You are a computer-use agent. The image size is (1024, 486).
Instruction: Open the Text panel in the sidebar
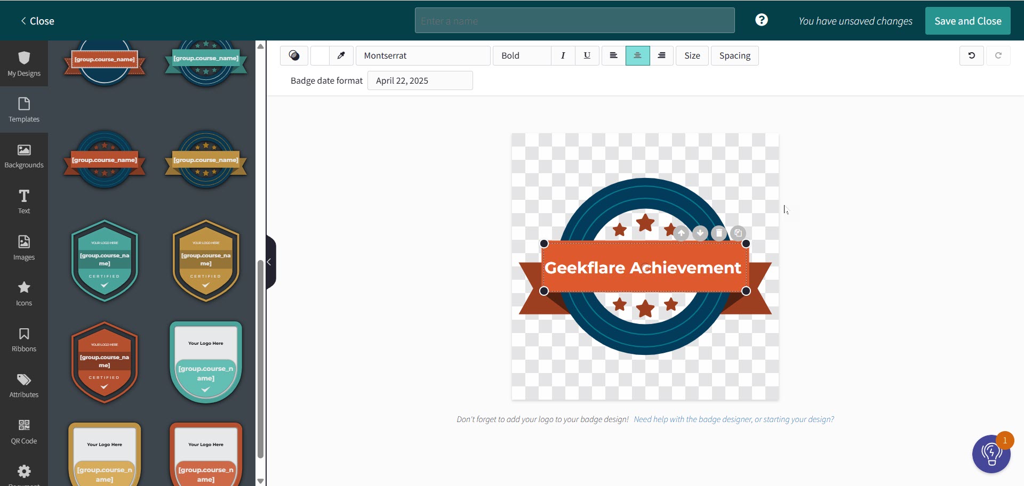23,201
